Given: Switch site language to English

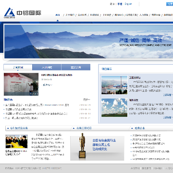Looking at the screenshot, I should coord(128,4).
